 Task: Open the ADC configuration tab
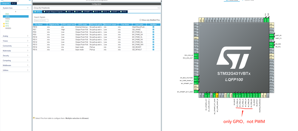point(68,12)
